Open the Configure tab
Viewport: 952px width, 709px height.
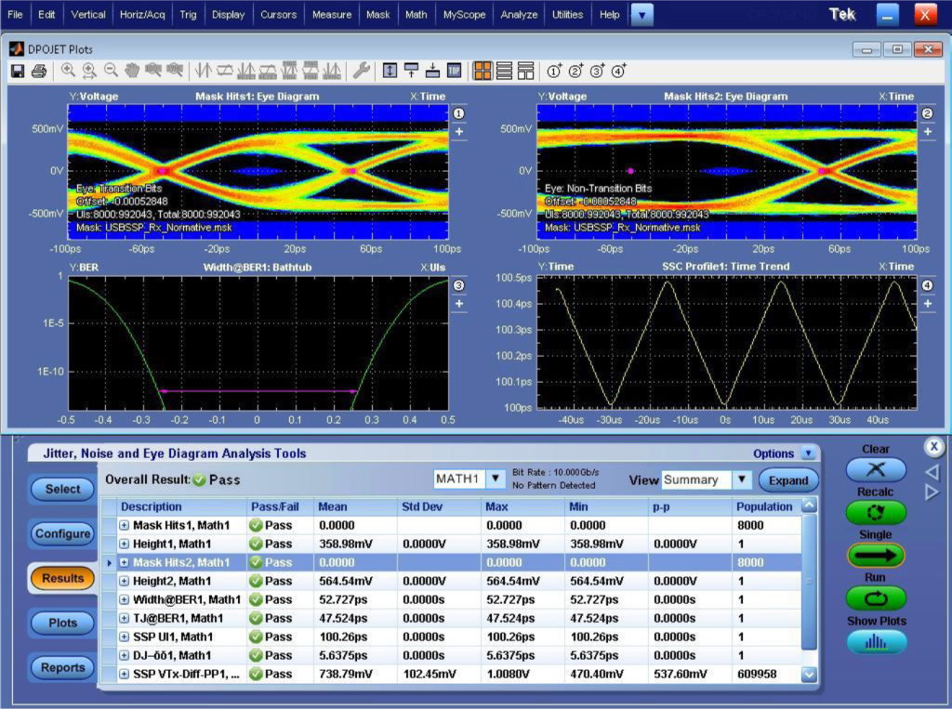(x=62, y=533)
